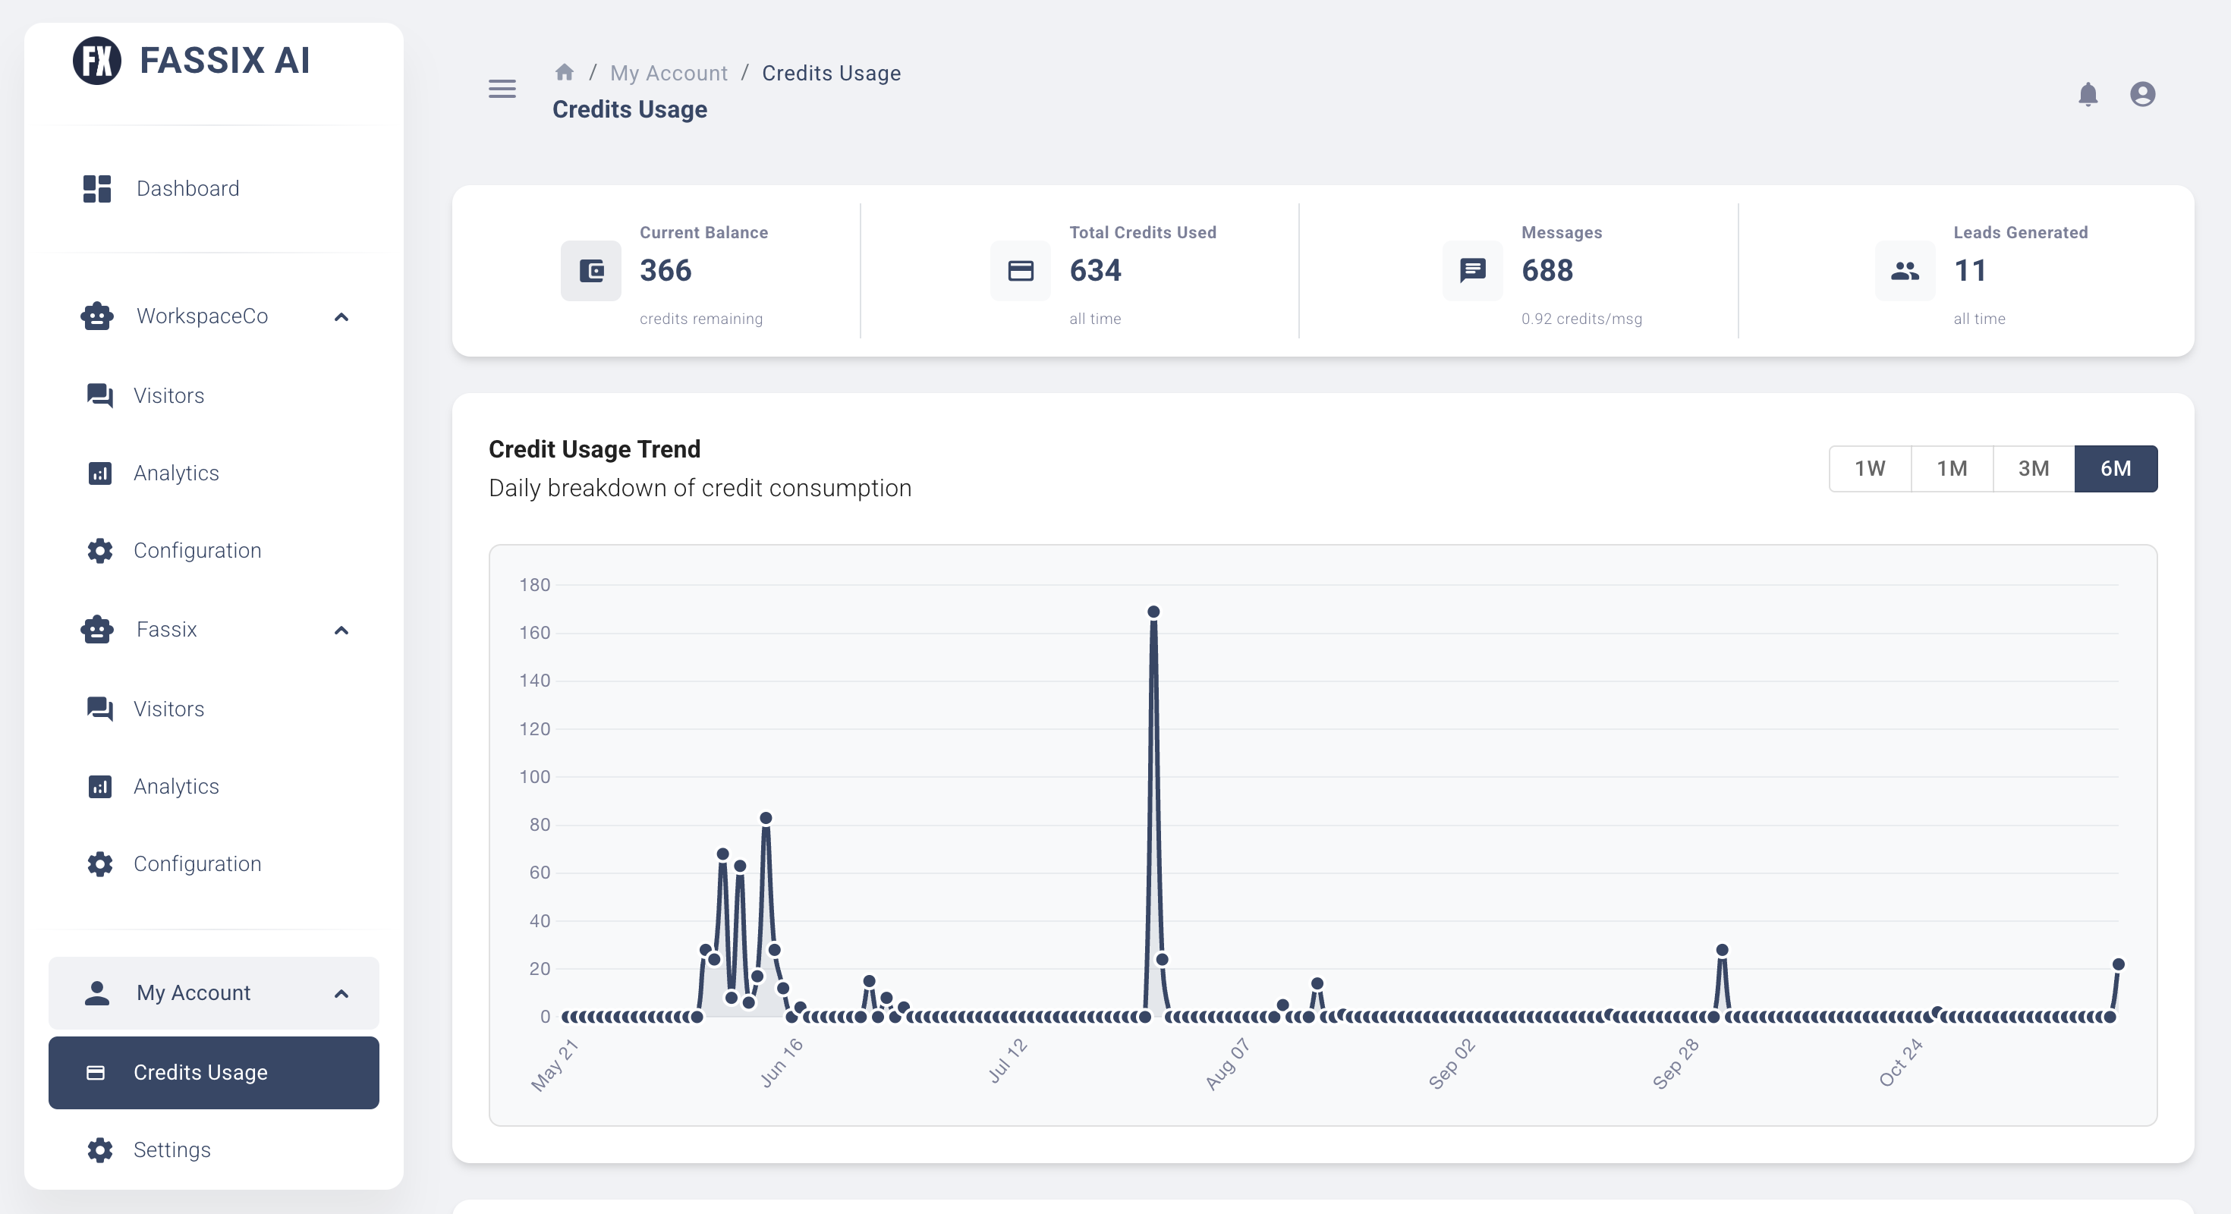Switch to the 3M time range
This screenshot has width=2231, height=1214.
click(x=2034, y=468)
